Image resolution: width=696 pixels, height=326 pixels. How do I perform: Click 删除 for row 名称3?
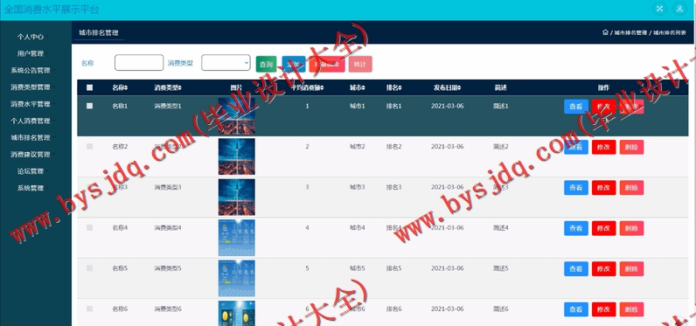631,188
